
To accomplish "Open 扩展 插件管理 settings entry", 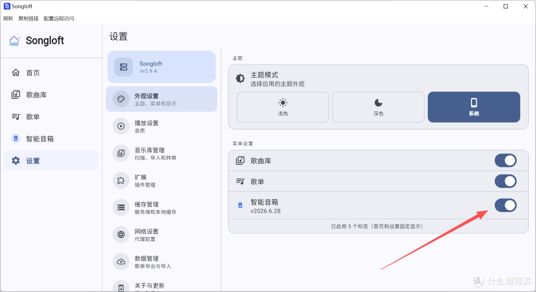I will (162, 181).
